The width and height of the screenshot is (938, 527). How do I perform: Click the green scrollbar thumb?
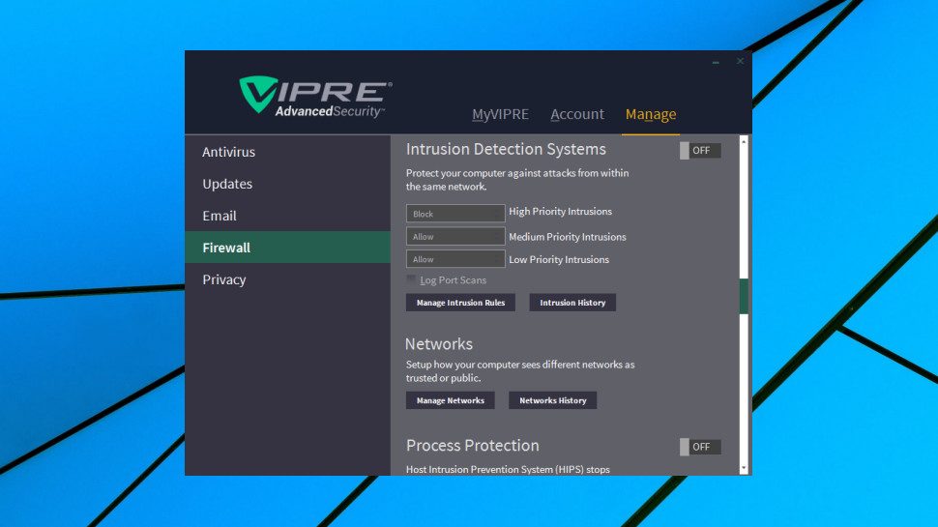[744, 296]
